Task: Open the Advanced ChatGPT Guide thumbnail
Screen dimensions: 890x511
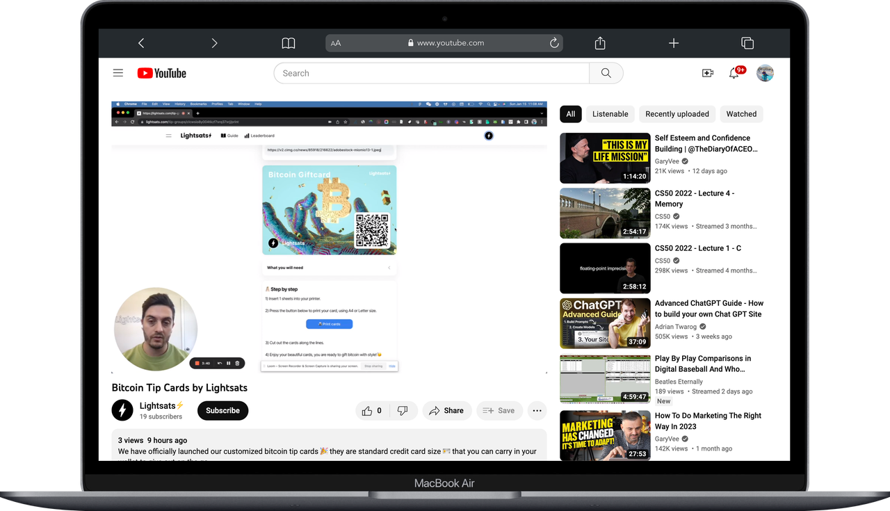Action: coord(605,323)
